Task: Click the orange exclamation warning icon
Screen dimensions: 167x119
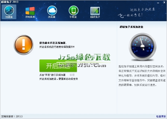Action: pos(23,45)
